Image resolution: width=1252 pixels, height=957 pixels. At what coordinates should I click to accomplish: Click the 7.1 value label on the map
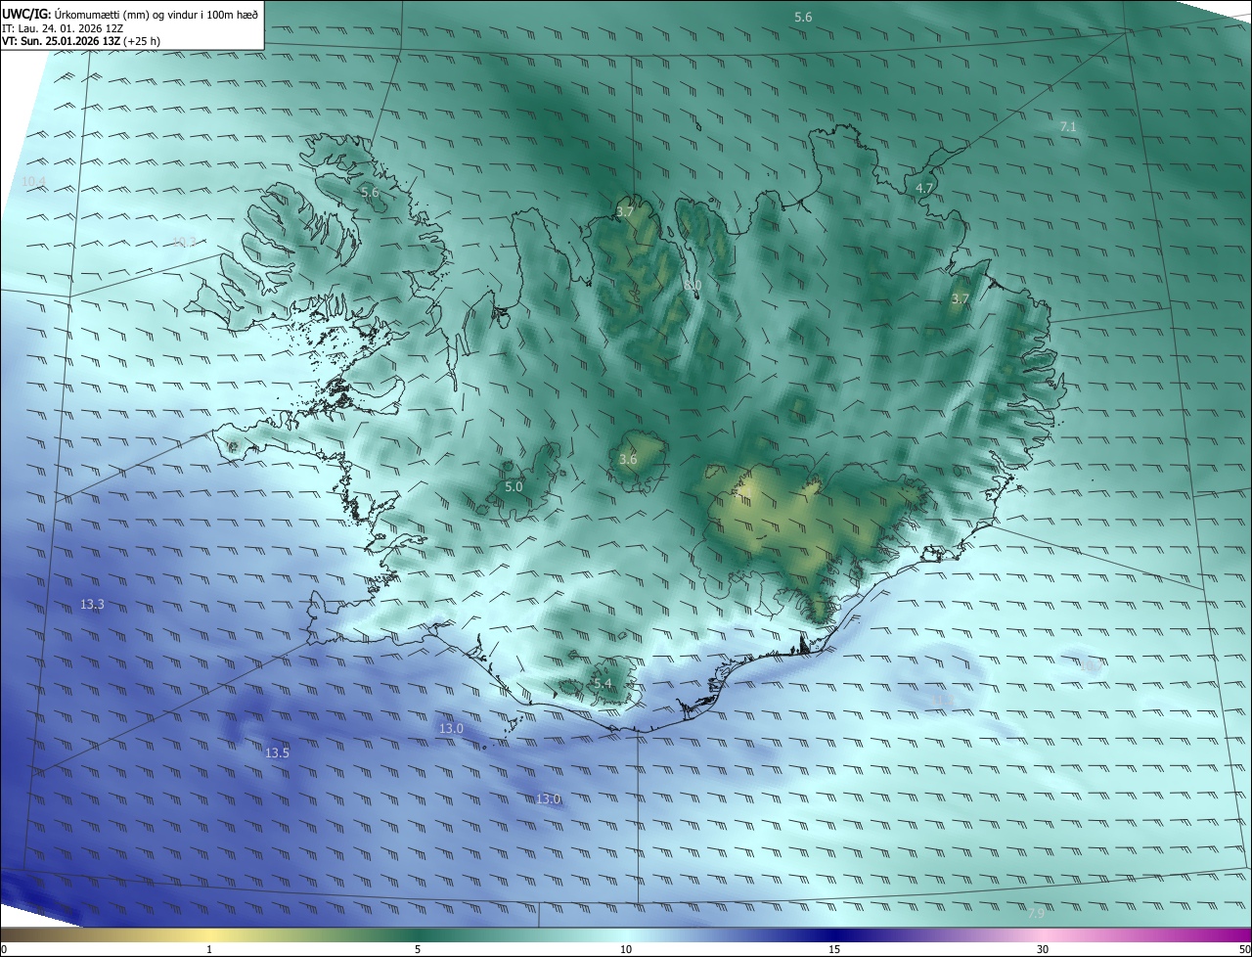tap(1068, 127)
